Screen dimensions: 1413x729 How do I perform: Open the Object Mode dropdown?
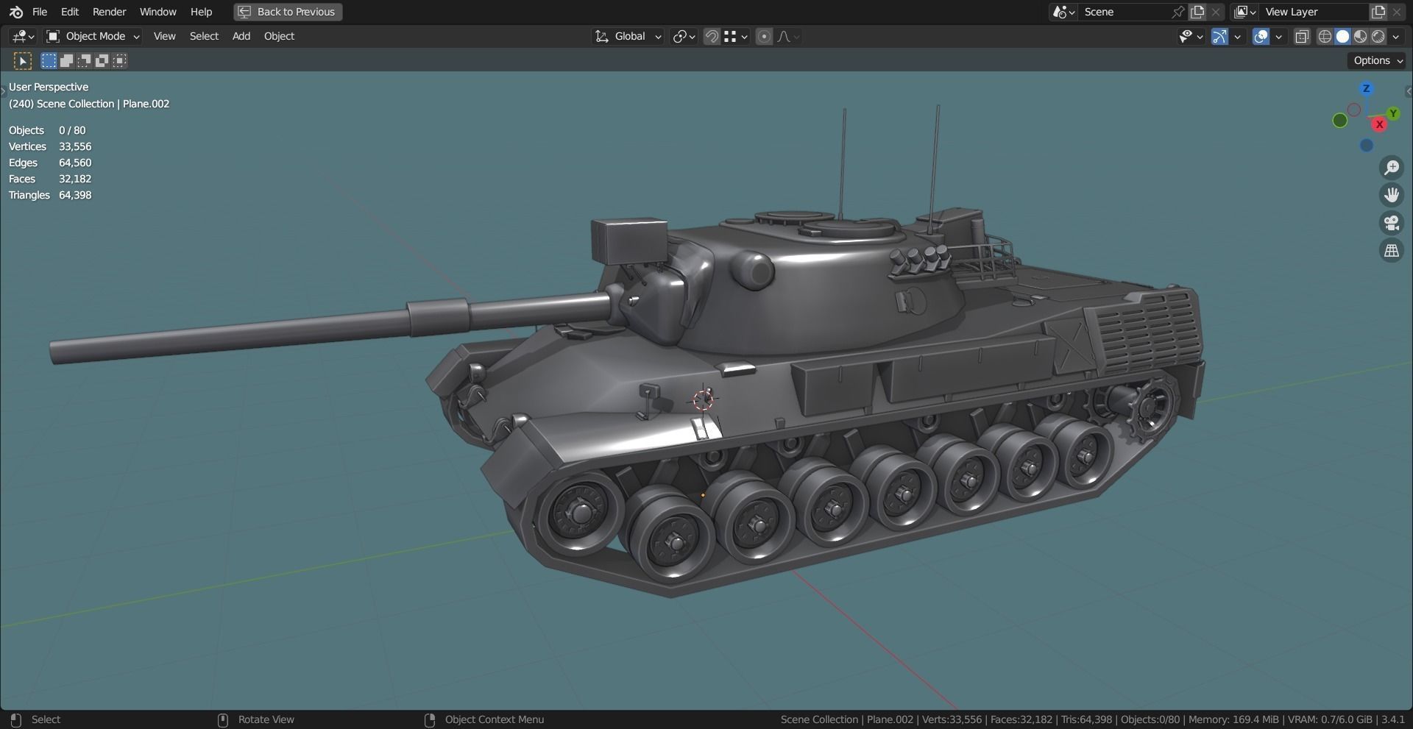(x=92, y=36)
